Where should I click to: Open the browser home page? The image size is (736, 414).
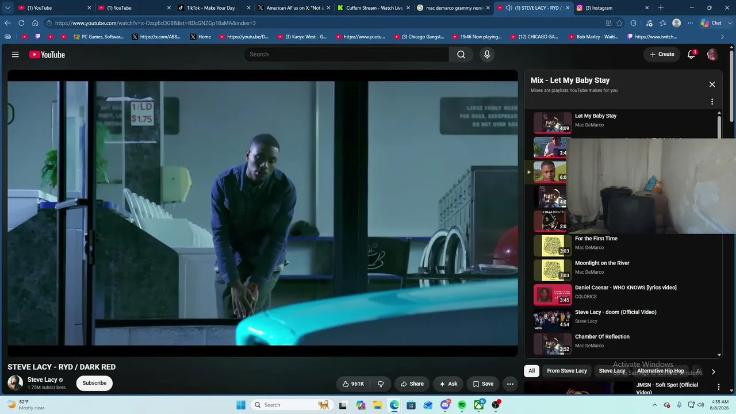tap(35, 23)
